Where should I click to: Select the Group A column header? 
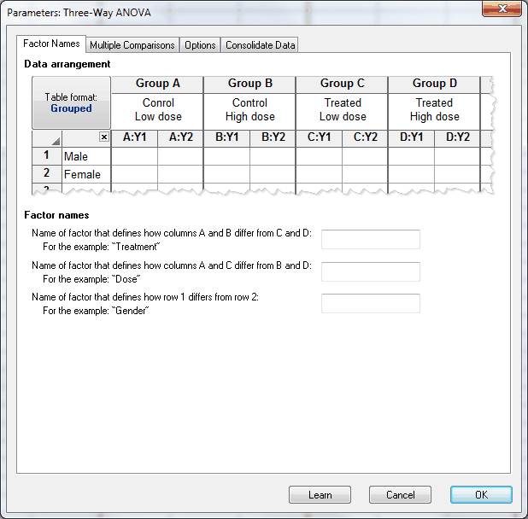[157, 84]
